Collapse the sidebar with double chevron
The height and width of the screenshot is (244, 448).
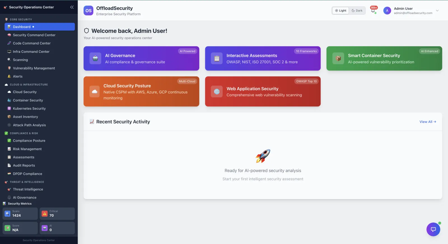tap(72, 7)
